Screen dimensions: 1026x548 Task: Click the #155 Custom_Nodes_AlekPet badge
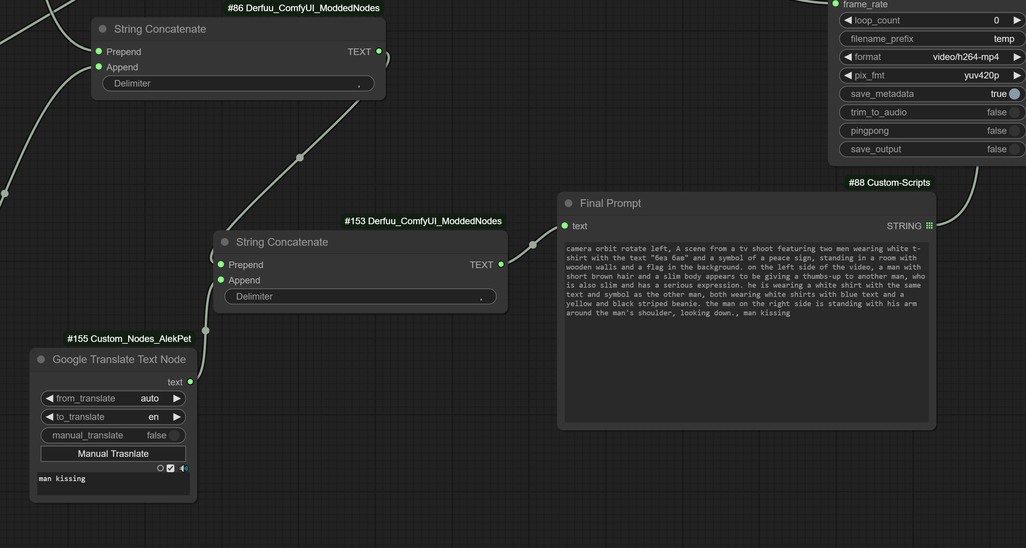pyautogui.click(x=129, y=338)
